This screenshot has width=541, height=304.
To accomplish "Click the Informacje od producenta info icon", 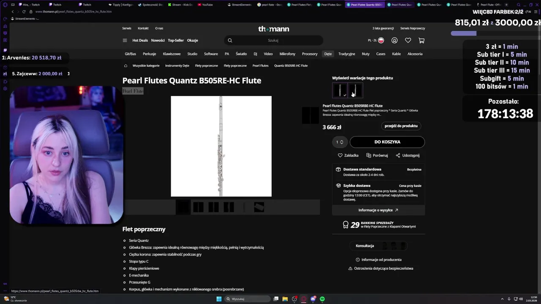I will point(358,260).
